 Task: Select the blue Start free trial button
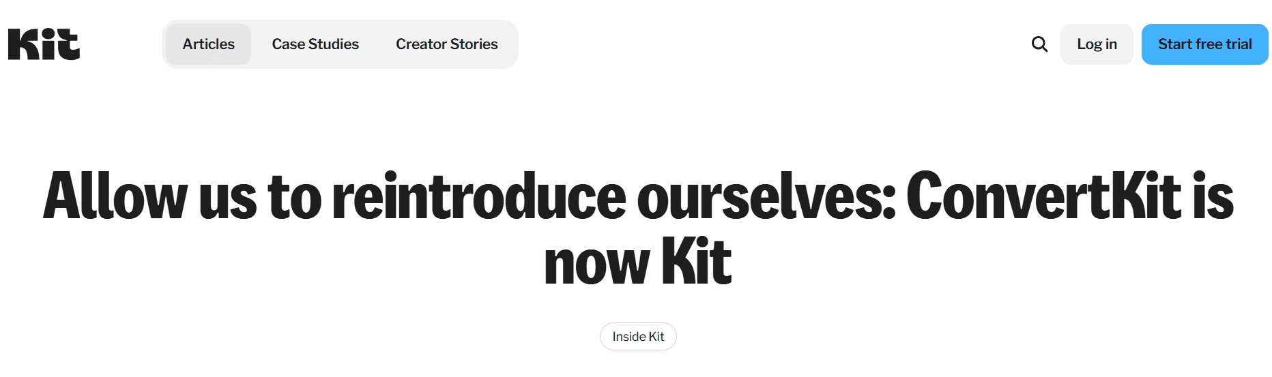pos(1205,44)
